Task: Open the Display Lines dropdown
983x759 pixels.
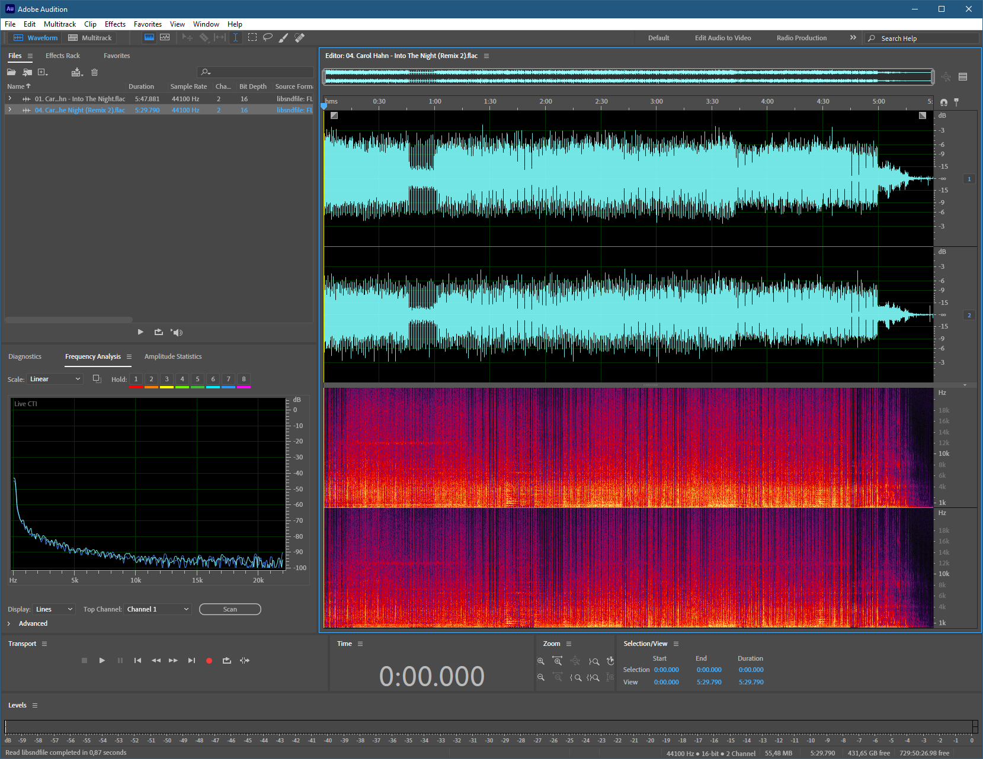Action: (x=54, y=609)
